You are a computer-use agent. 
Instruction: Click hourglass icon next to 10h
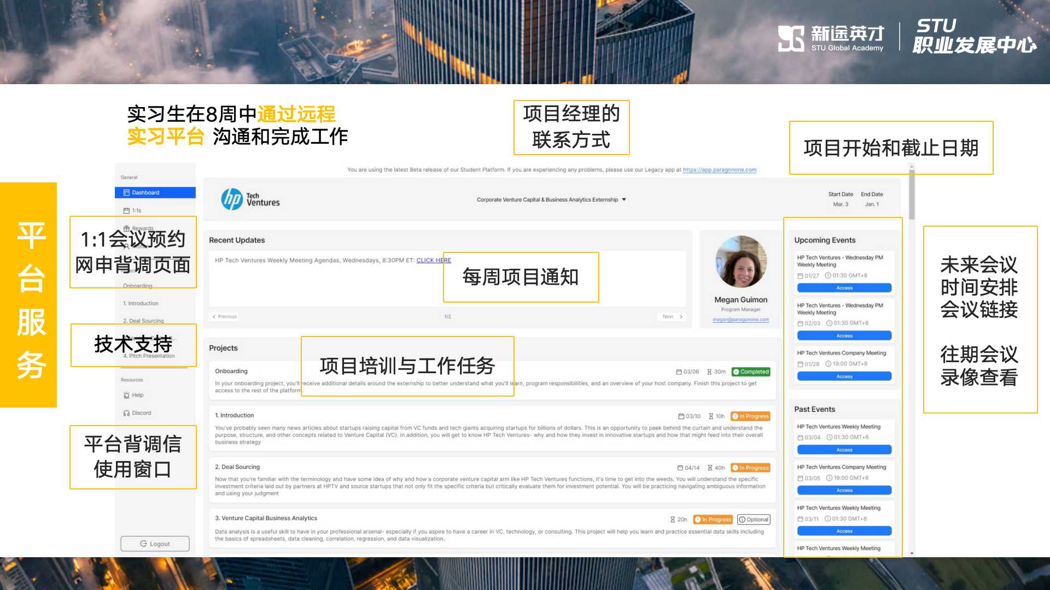tap(711, 416)
